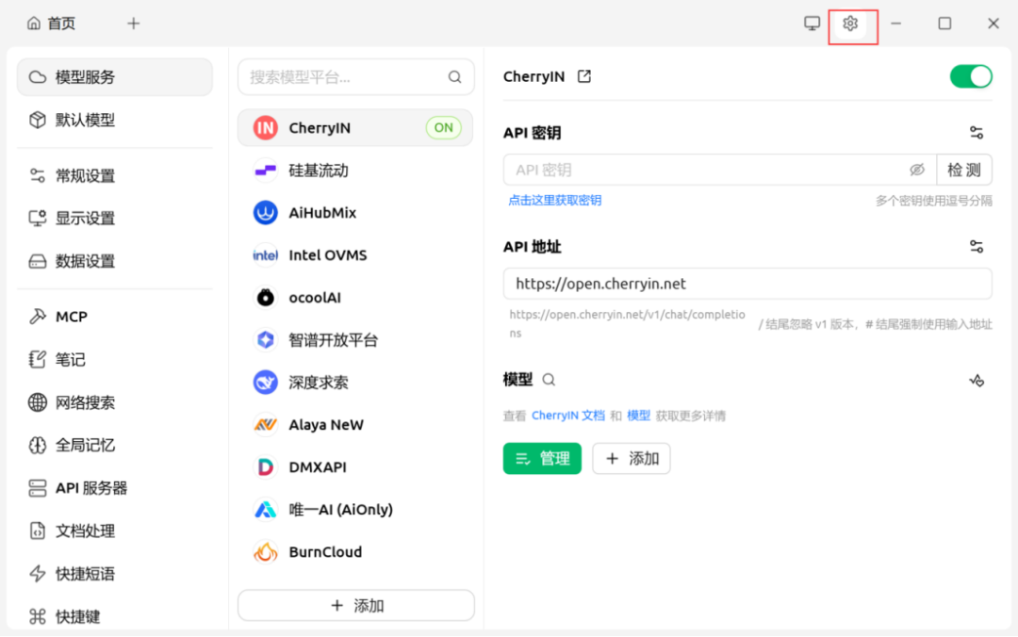Select the BurnCloud provider

(355, 552)
